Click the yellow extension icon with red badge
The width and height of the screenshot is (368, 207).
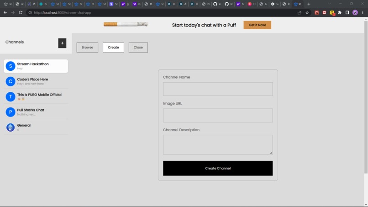point(332,13)
